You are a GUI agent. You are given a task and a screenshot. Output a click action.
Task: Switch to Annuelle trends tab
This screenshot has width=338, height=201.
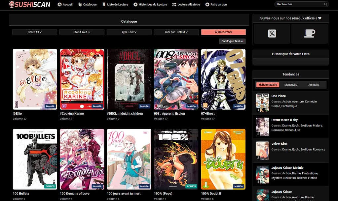pyautogui.click(x=314, y=85)
